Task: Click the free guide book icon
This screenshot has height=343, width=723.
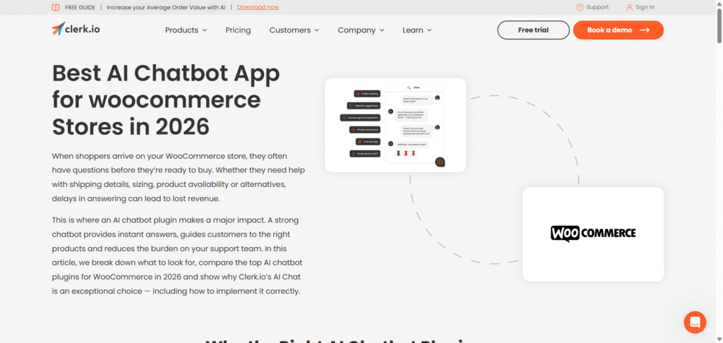Action: [55, 7]
